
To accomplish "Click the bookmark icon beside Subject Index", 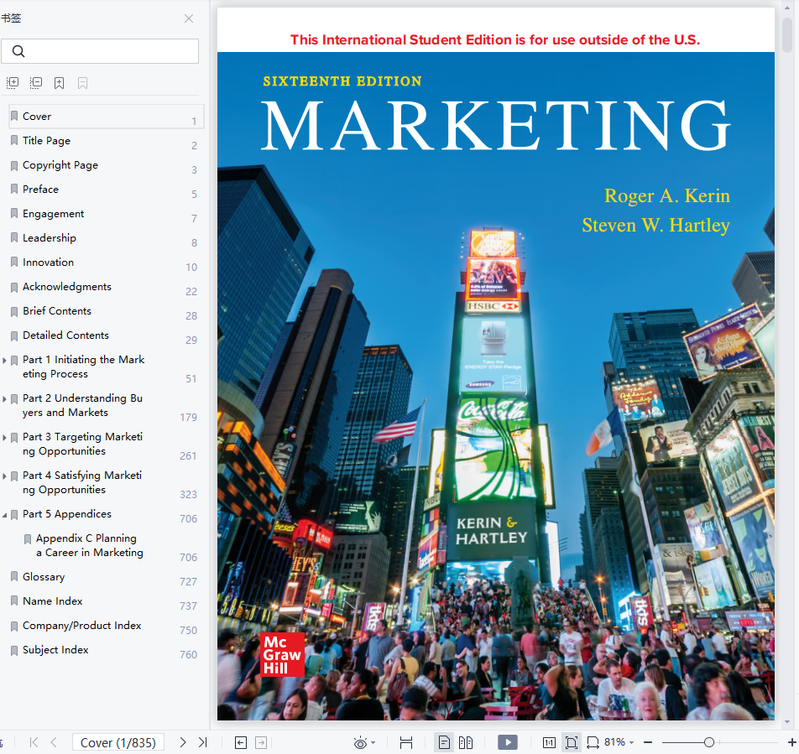I will pyautogui.click(x=14, y=650).
